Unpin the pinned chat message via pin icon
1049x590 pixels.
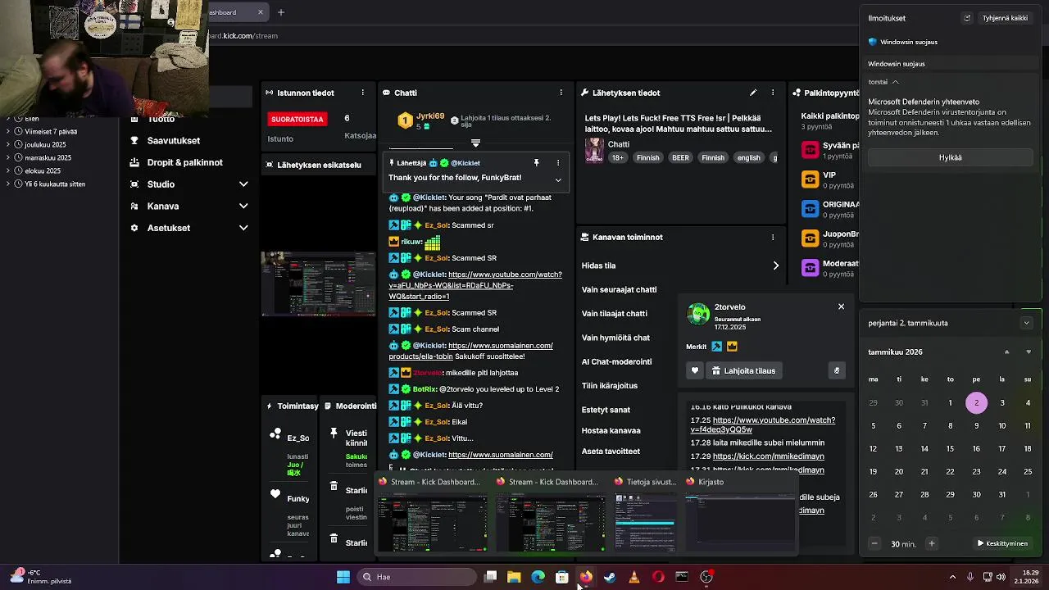coord(537,163)
